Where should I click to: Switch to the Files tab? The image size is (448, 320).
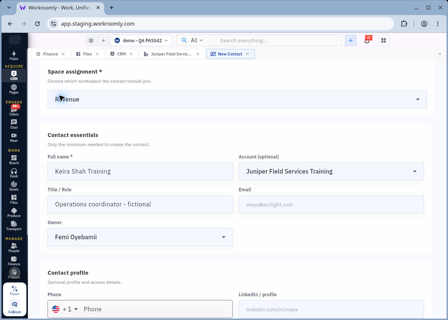84,54
